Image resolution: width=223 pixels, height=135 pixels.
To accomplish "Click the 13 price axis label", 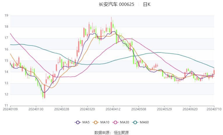I will 6,83.
